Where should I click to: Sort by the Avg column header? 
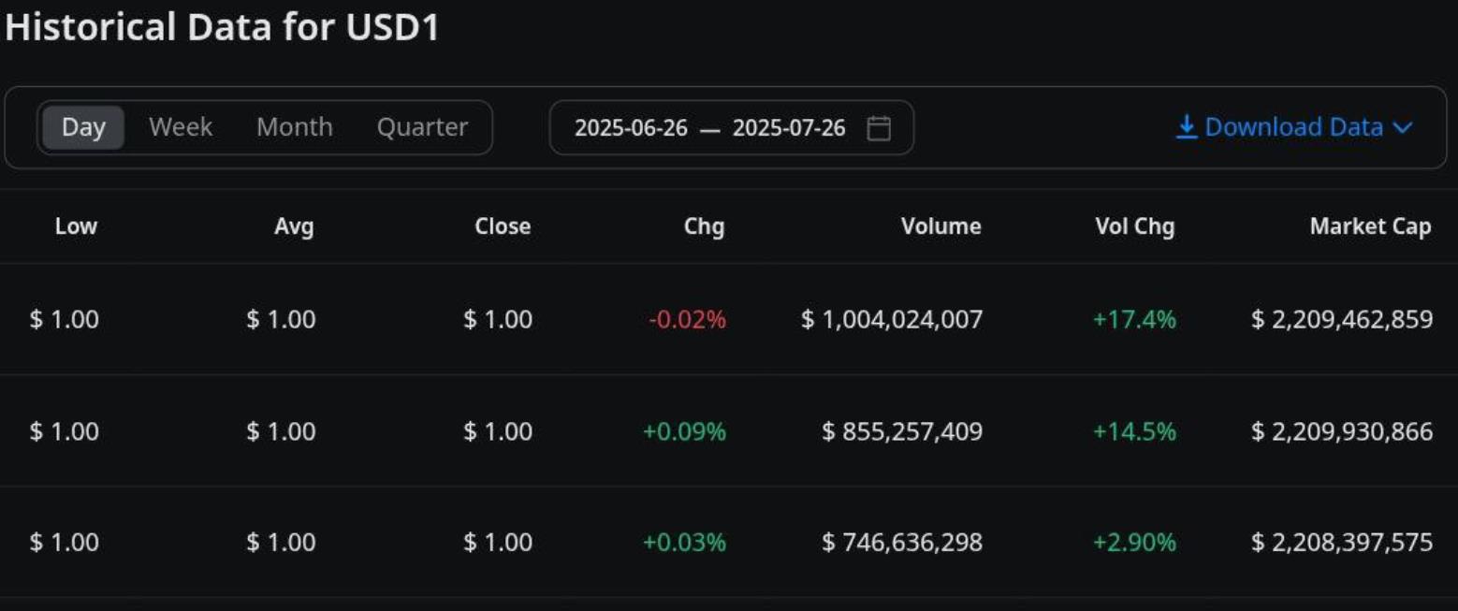294,226
